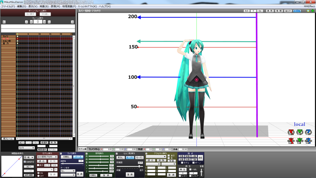Click 上面 top view button
This screenshot has height=178, width=316.
coord(194,156)
